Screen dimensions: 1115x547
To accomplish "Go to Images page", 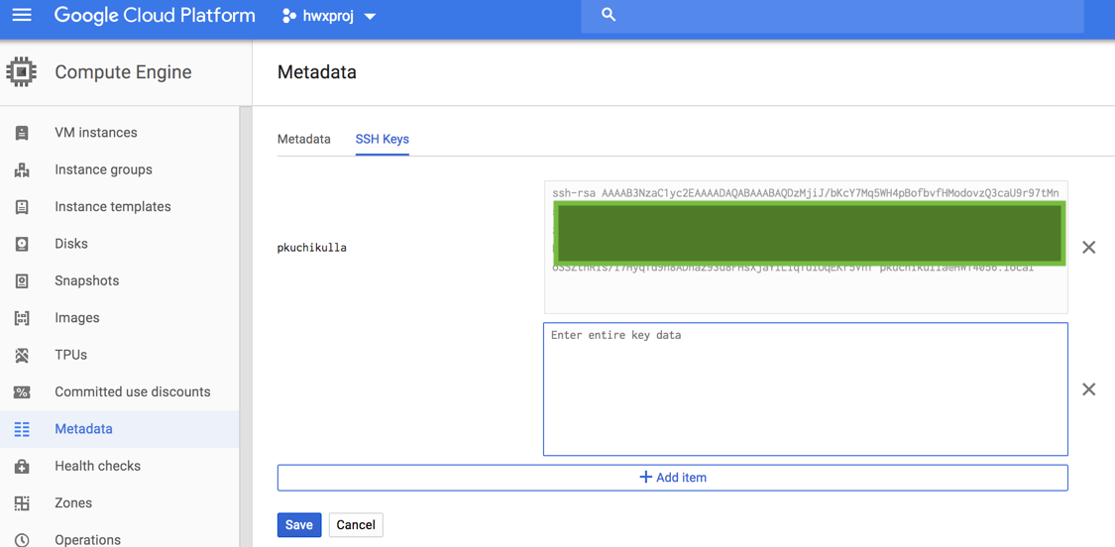I will (76, 318).
